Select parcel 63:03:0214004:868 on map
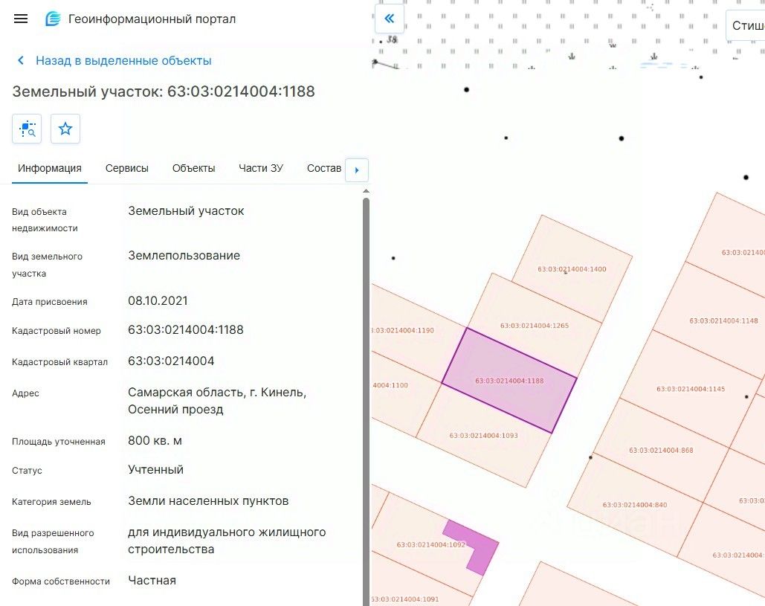Image resolution: width=765 pixels, height=606 pixels. pos(661,451)
